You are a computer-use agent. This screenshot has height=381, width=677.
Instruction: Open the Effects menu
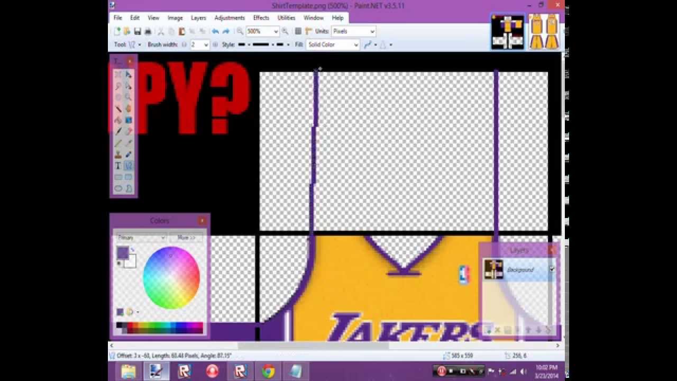(x=261, y=17)
